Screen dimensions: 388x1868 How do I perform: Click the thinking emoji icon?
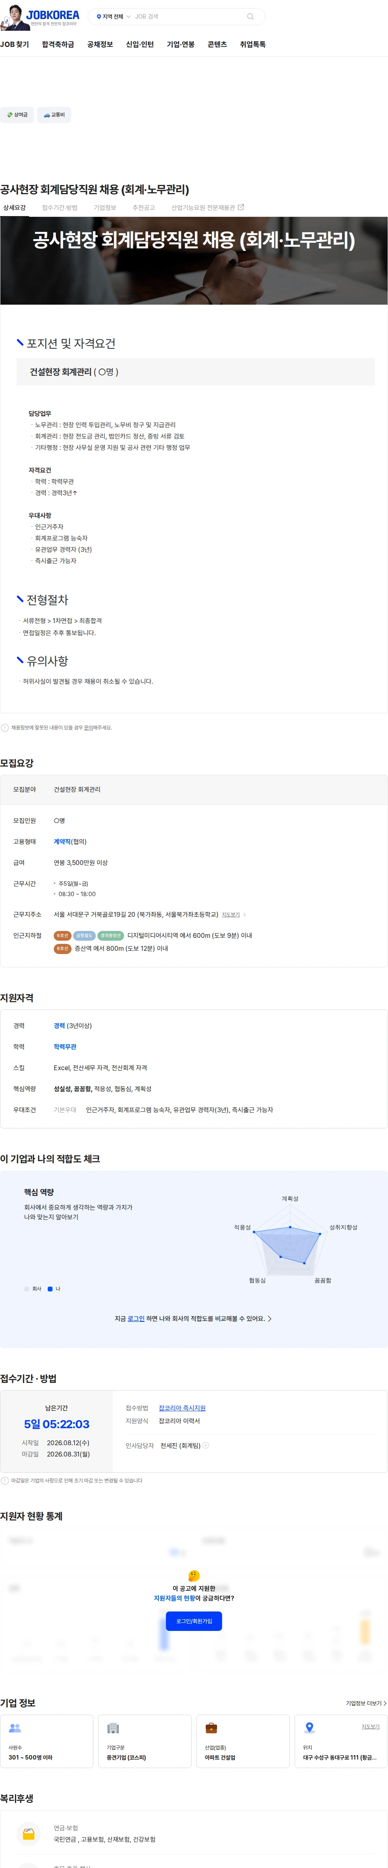194,1576
